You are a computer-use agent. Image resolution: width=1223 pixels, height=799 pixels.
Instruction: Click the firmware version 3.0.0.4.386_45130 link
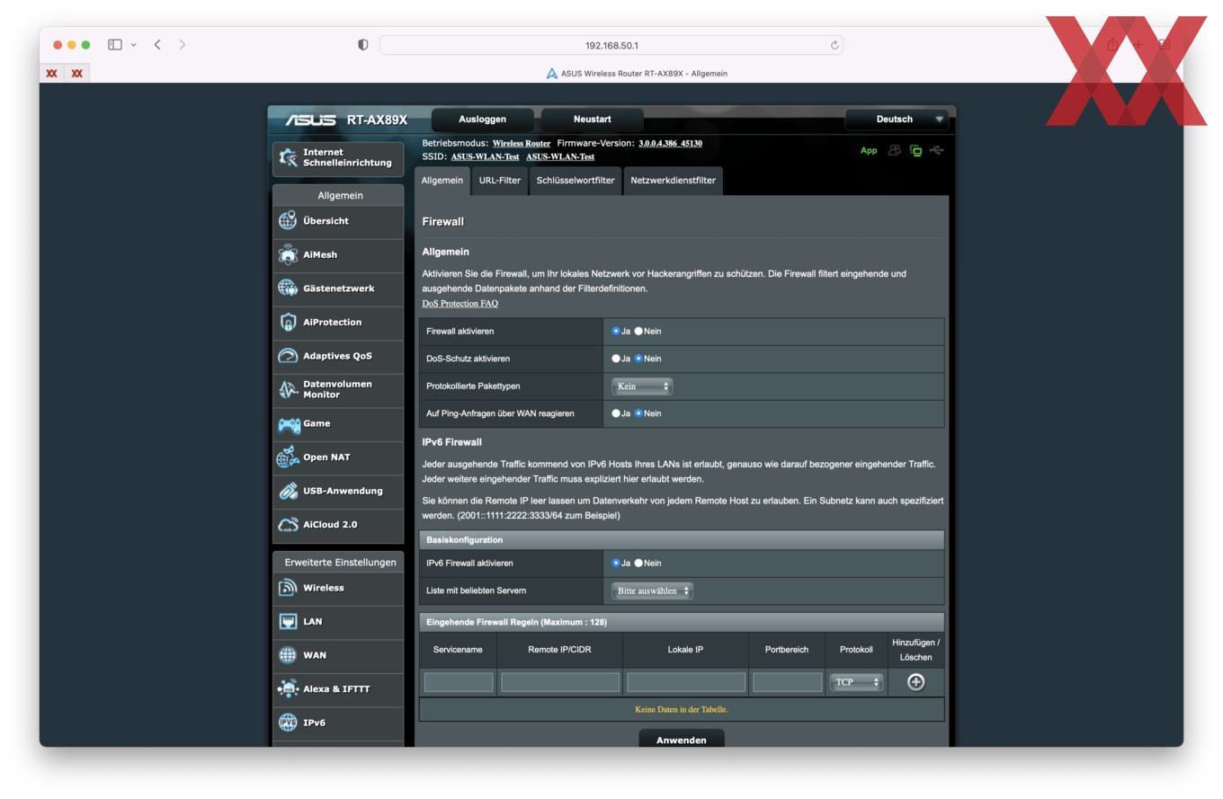tap(670, 144)
